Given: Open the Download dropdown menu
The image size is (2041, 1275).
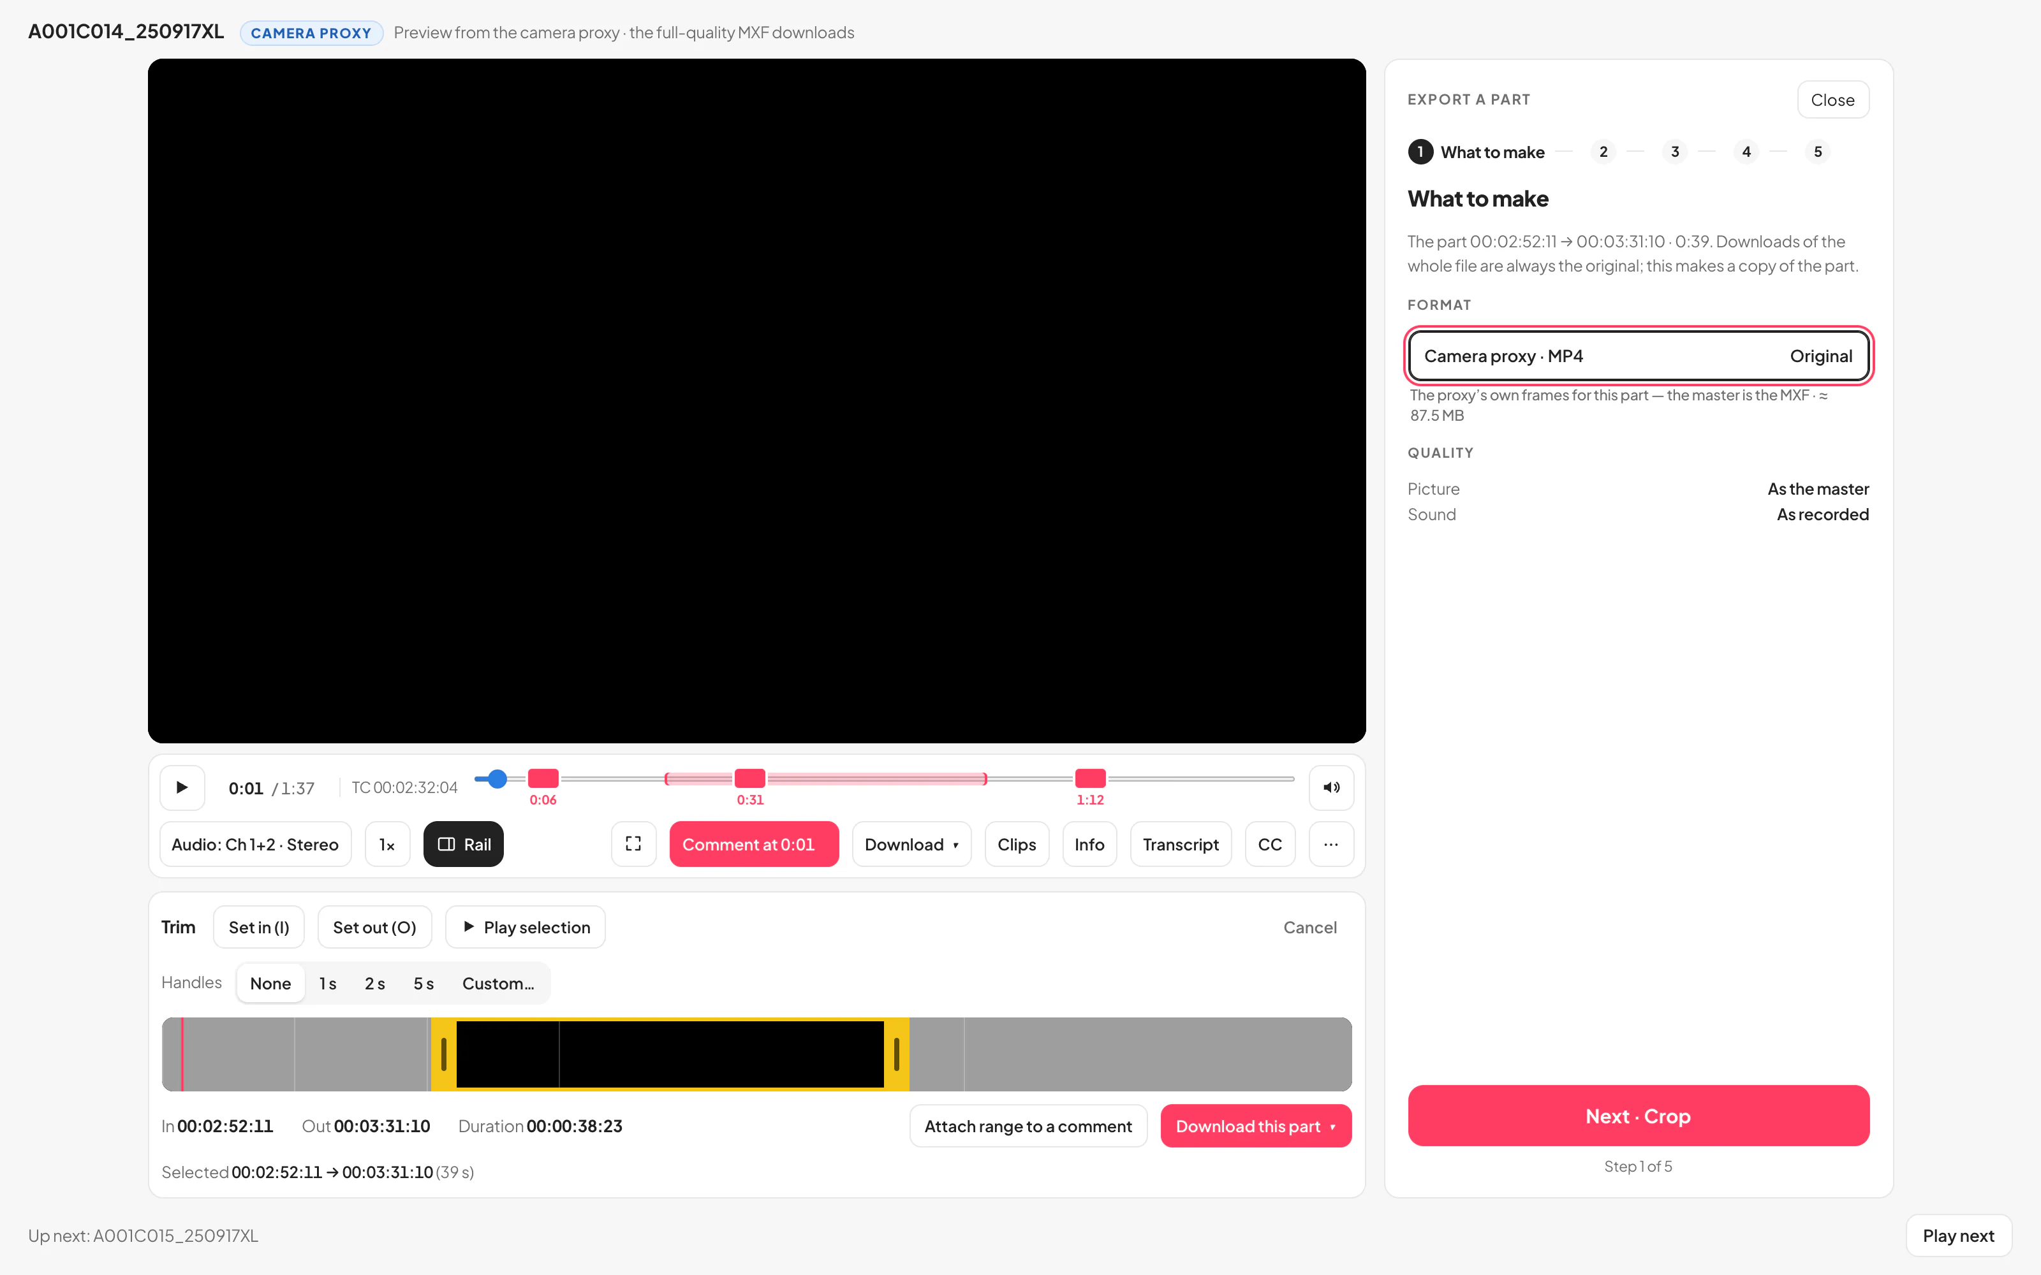Looking at the screenshot, I should coord(911,844).
